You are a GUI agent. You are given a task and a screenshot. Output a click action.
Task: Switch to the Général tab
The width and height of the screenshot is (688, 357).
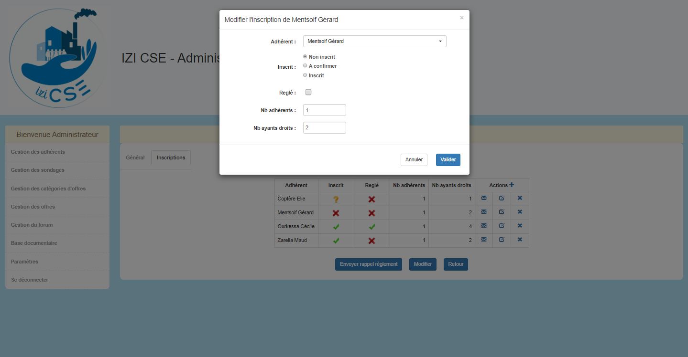point(135,157)
